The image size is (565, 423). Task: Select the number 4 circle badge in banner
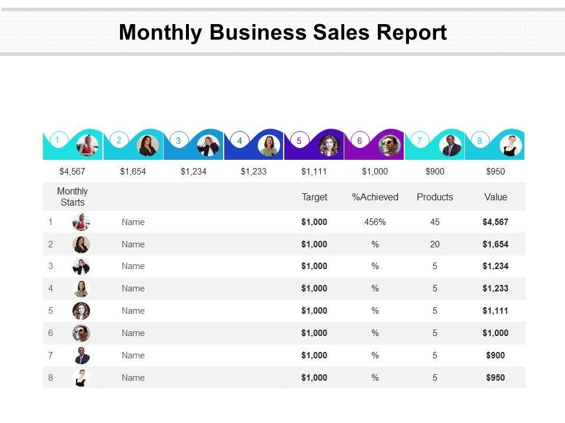coord(240,141)
